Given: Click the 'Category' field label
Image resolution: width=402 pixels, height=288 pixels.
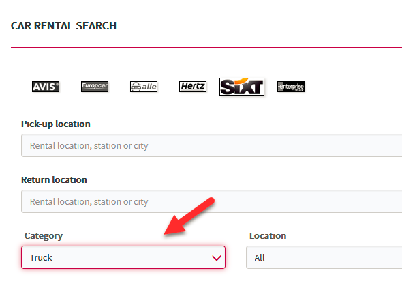Looking at the screenshot, I should pos(44,236).
